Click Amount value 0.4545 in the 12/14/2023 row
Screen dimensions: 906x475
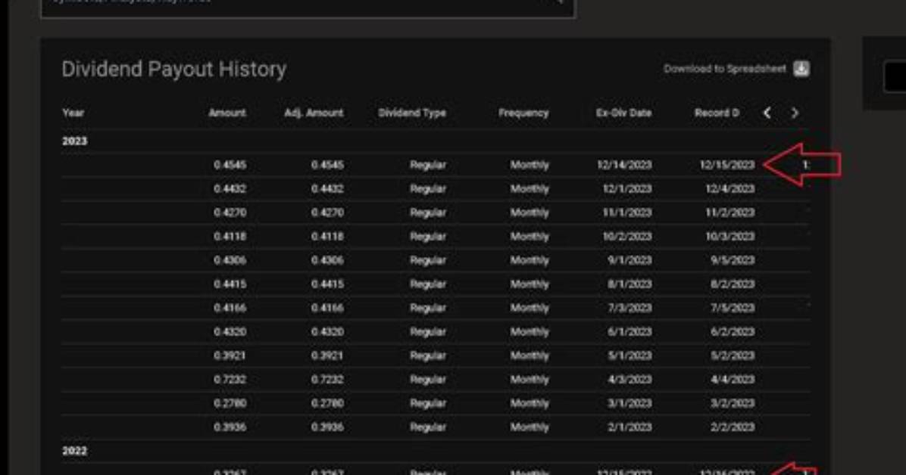pos(230,165)
